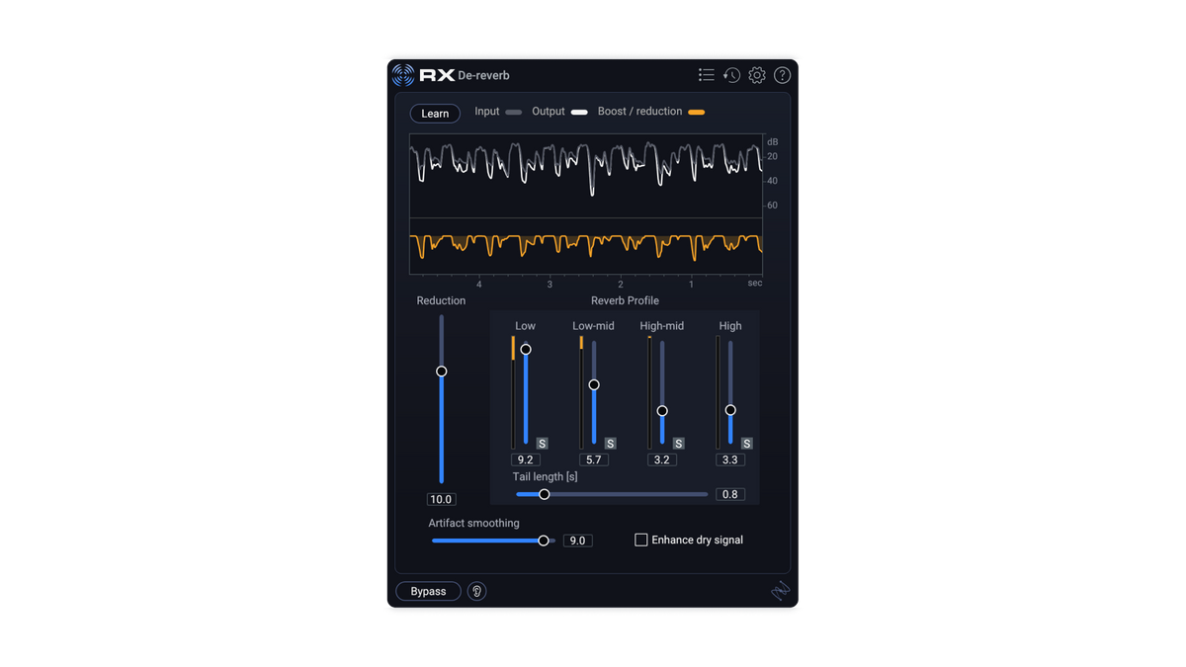Solo the High band
The height and width of the screenshot is (667, 1186).
[746, 444]
